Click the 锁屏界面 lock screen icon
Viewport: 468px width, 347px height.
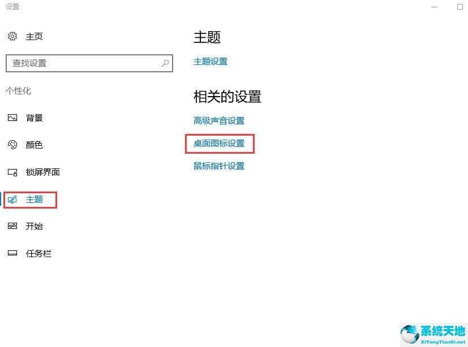pyautogui.click(x=12, y=172)
